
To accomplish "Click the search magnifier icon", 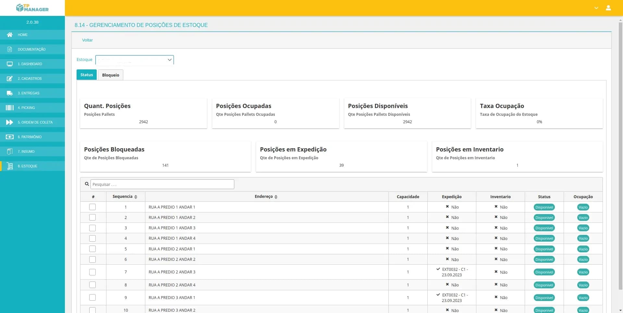I will click(87, 184).
